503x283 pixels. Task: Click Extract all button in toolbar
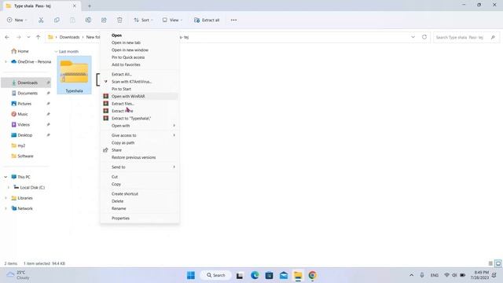207,20
